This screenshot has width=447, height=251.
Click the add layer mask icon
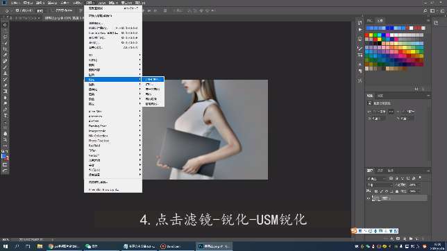click(x=398, y=239)
